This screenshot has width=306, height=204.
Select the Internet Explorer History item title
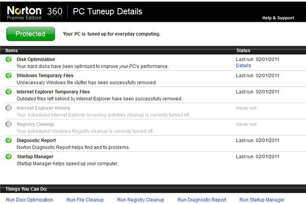[43, 108]
